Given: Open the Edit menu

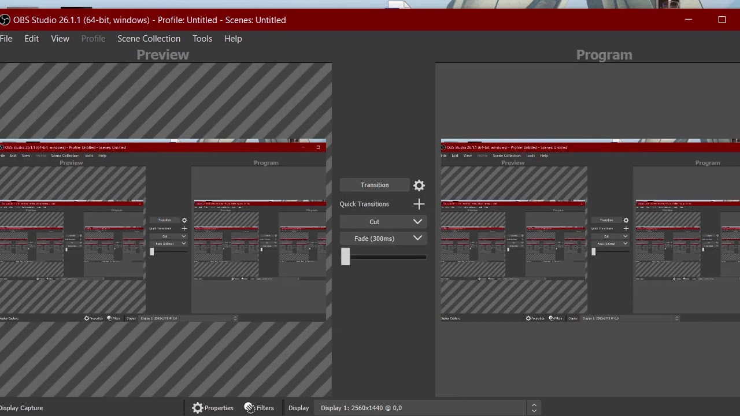Looking at the screenshot, I should click(31, 38).
